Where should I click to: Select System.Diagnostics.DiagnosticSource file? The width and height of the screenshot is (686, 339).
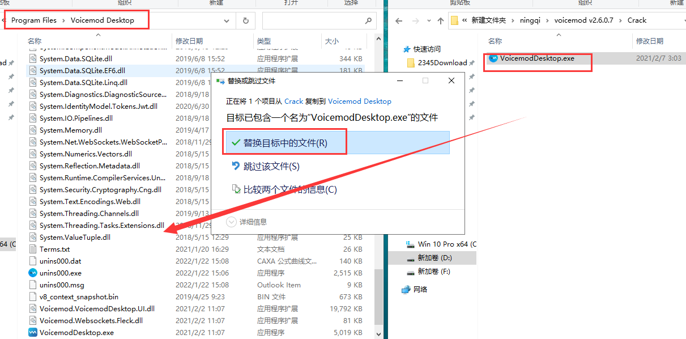tap(103, 95)
